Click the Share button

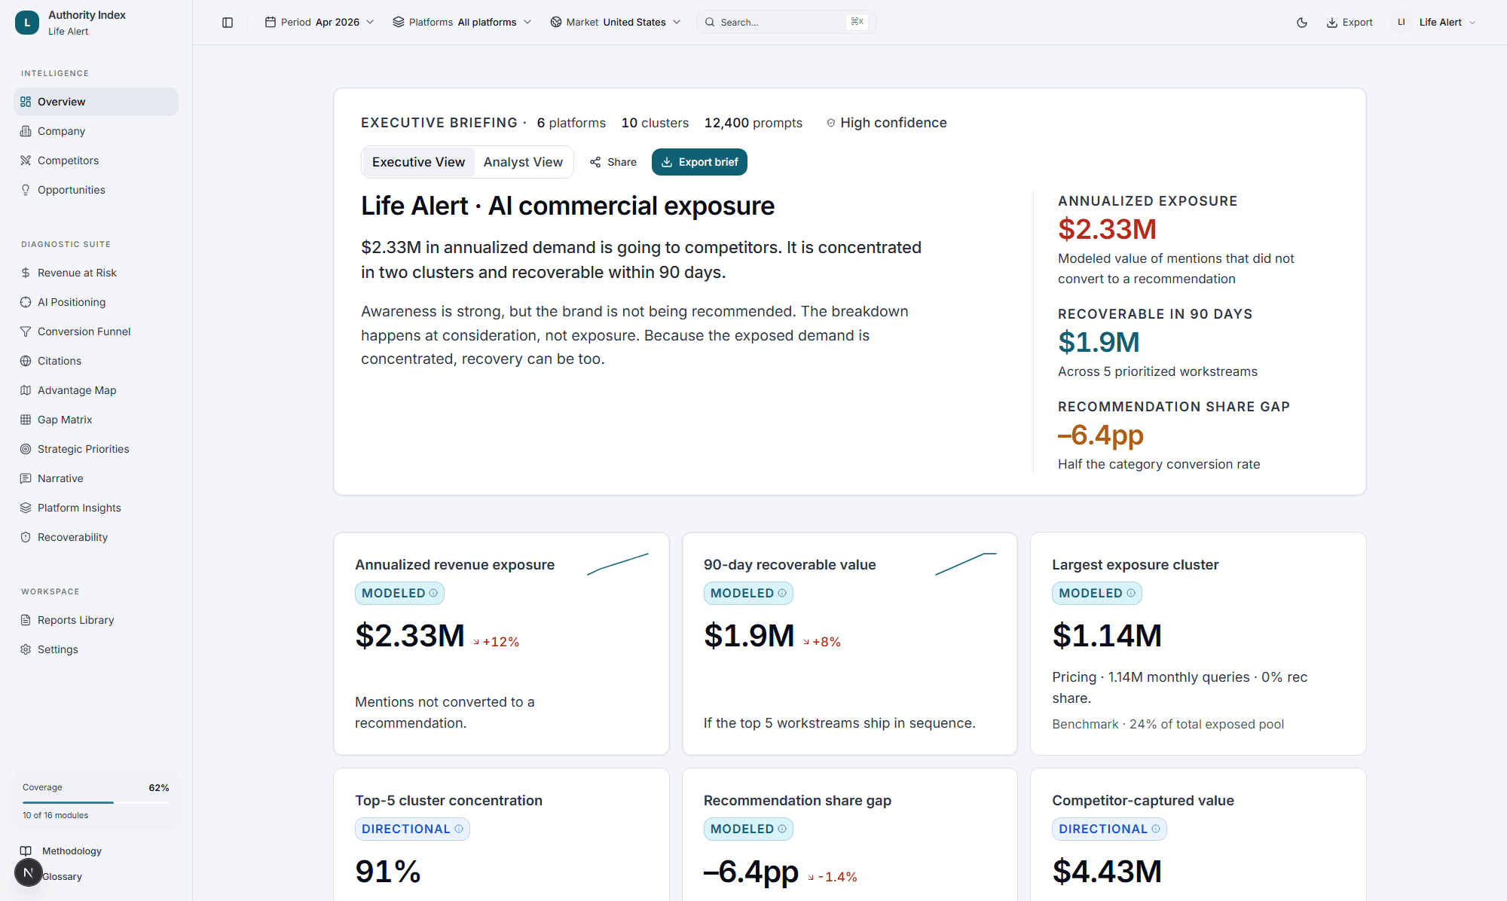click(613, 162)
